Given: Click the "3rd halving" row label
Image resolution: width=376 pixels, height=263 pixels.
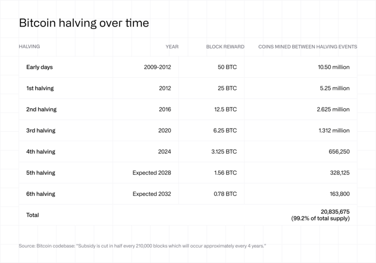Looking at the screenshot, I should (x=41, y=130).
